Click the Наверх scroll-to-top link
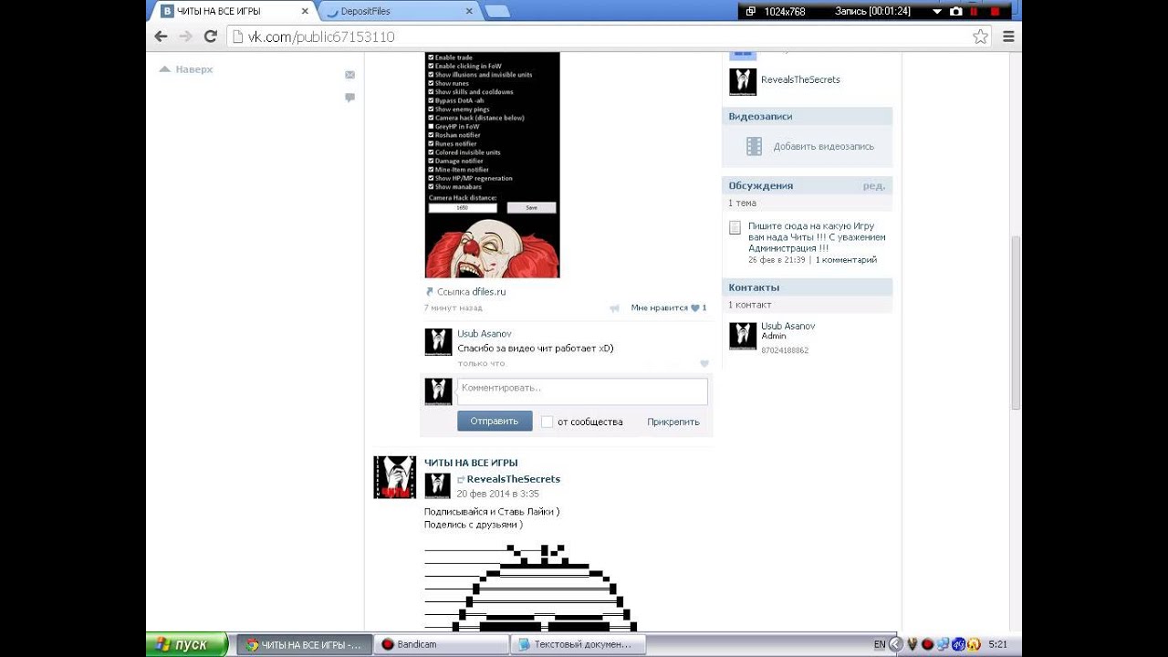The width and height of the screenshot is (1168, 657). (x=186, y=69)
